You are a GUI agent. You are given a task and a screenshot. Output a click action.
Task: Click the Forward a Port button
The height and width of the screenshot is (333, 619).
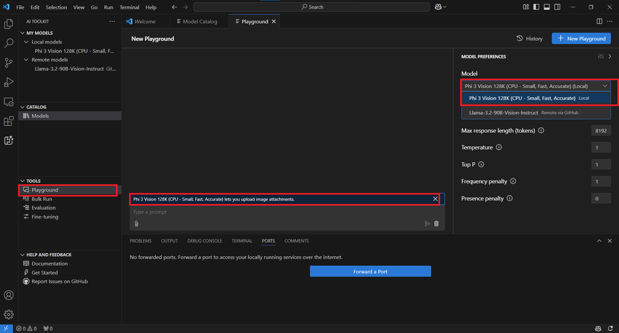371,272
